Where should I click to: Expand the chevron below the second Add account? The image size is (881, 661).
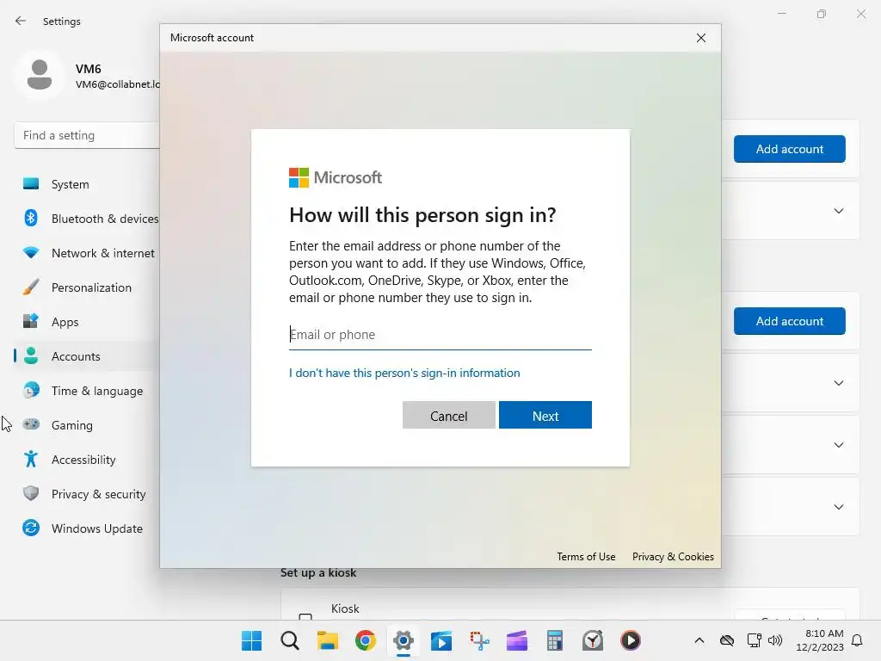point(838,383)
